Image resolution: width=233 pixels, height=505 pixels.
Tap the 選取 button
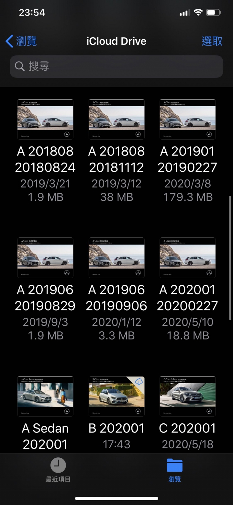[212, 41]
